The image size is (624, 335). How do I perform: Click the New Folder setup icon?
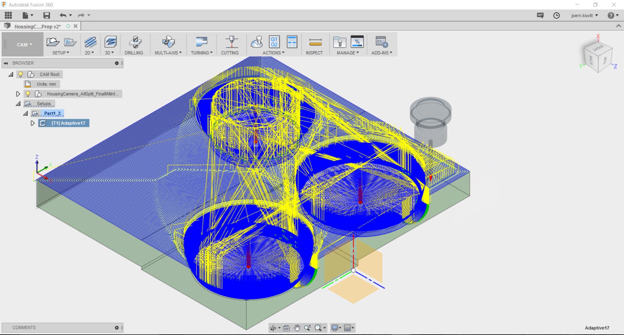point(70,42)
